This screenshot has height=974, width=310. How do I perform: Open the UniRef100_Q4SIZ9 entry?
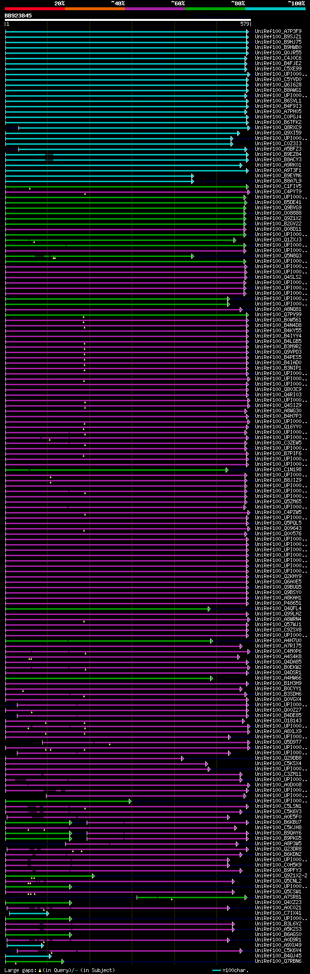(x=278, y=405)
